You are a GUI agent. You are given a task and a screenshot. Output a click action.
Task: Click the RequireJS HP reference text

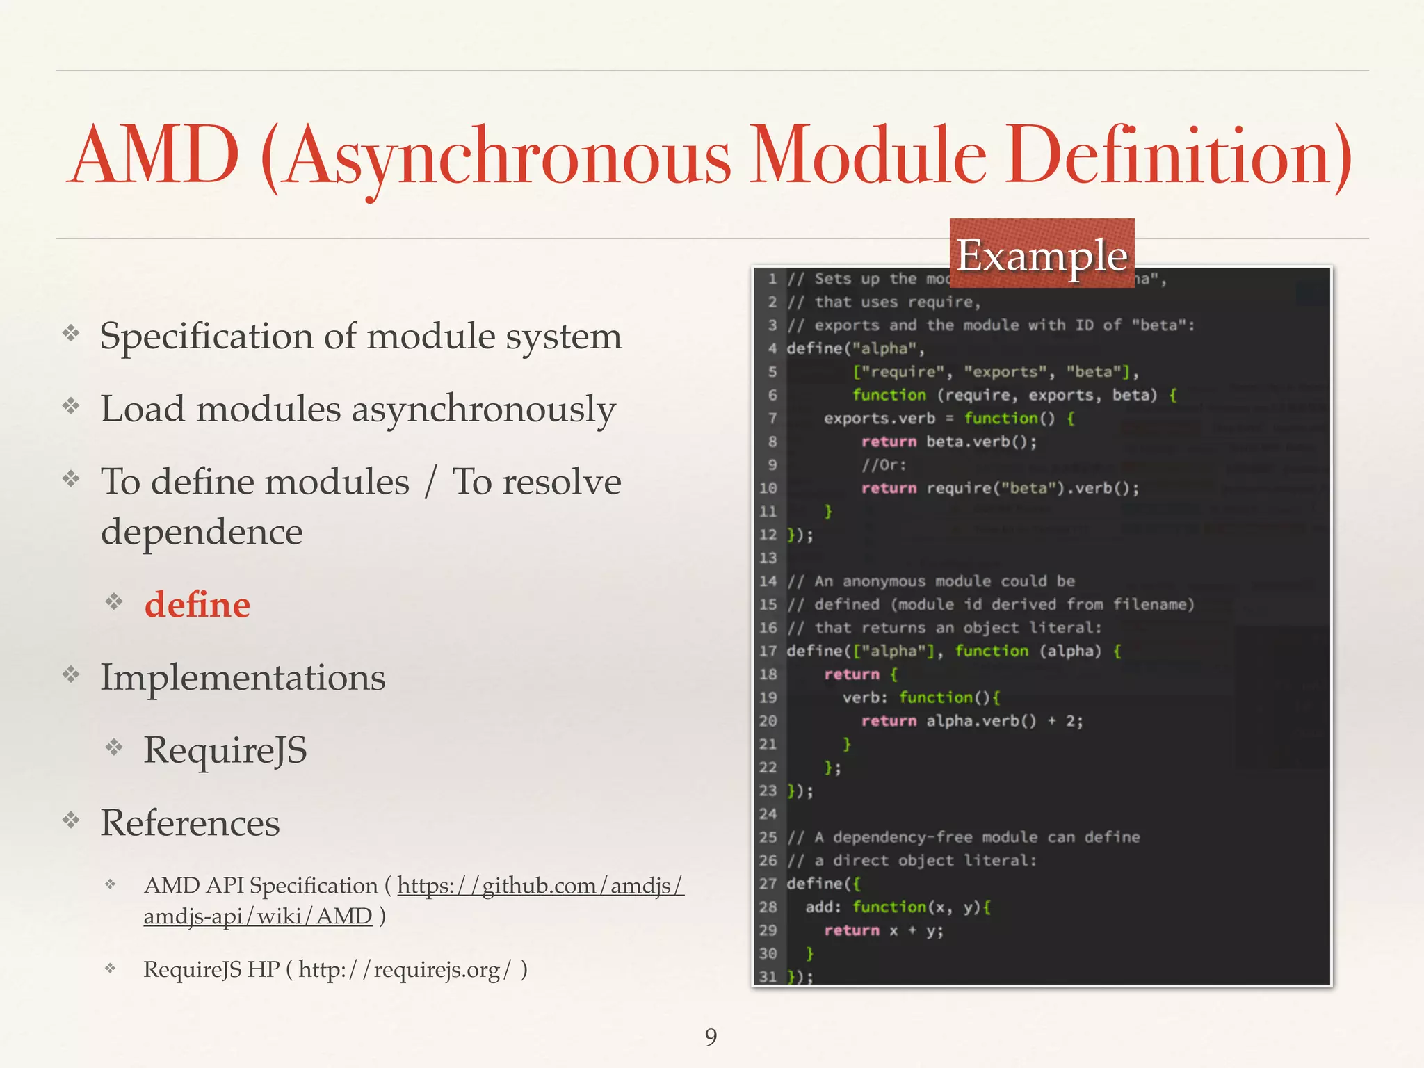click(x=335, y=969)
